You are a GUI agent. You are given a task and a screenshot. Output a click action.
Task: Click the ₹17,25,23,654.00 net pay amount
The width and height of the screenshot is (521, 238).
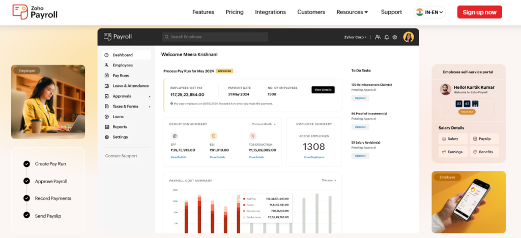(x=187, y=94)
